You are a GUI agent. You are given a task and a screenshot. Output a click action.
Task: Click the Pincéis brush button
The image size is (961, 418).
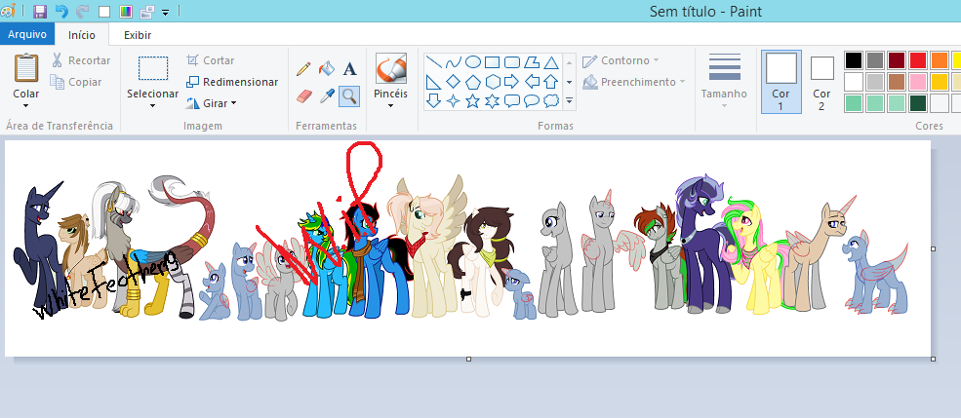(391, 68)
